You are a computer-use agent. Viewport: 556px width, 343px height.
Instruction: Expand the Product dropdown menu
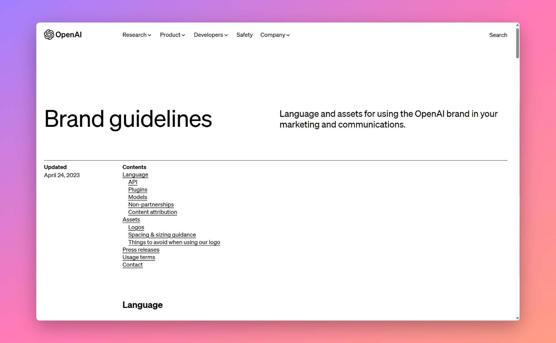click(172, 35)
